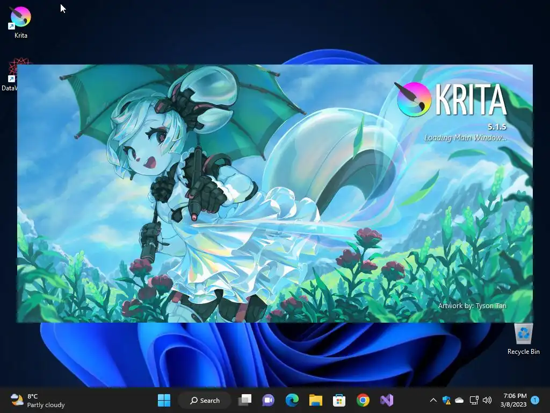Image resolution: width=550 pixels, height=413 pixels.
Task: Select the Krita desktop shortcut icon
Action: (x=20, y=22)
